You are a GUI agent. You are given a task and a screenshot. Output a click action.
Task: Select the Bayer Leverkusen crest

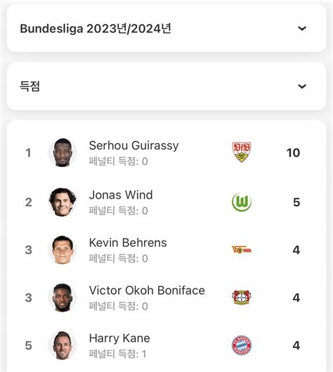click(x=242, y=298)
